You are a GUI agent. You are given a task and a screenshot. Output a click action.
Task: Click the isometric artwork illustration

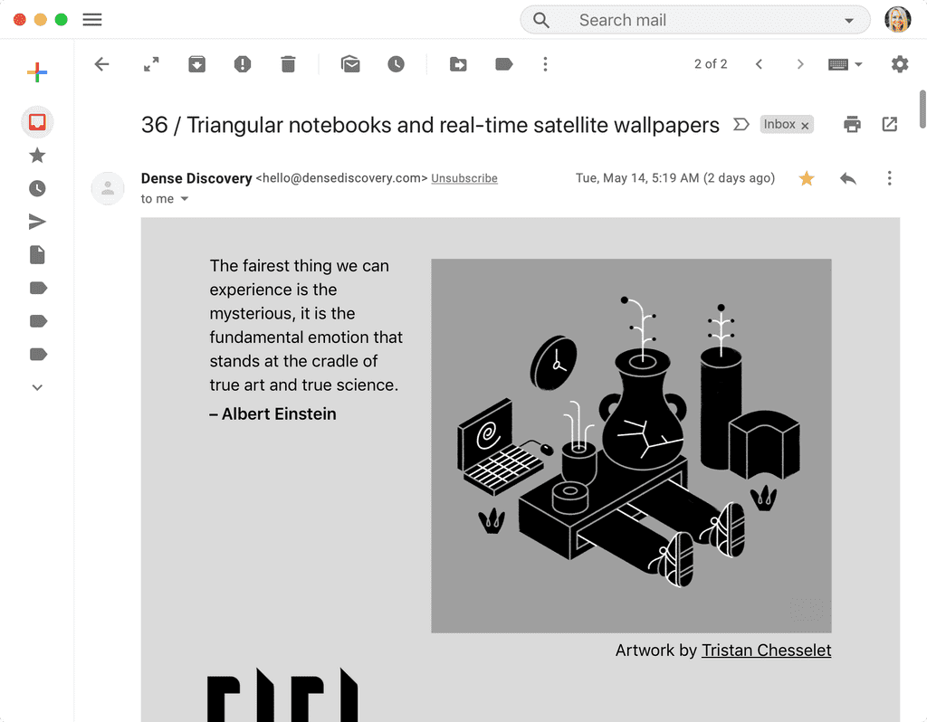pyautogui.click(x=631, y=445)
